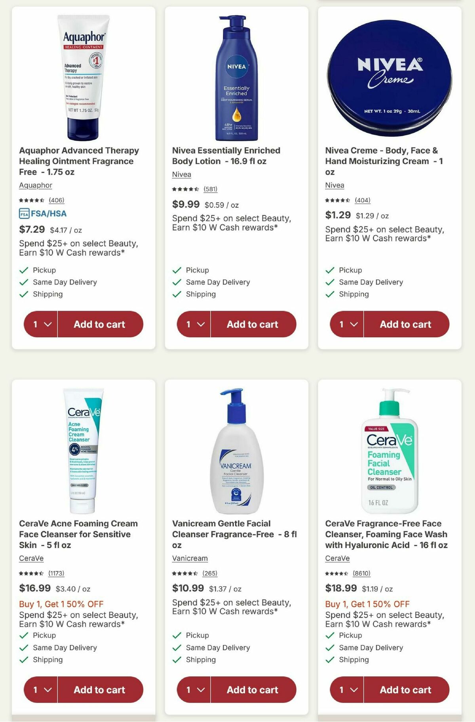Click the Buy 1 Get 1 50% OFF offer on CeraVe Acne Cleanser
Screen dimensions: 475x722
(x=61, y=604)
